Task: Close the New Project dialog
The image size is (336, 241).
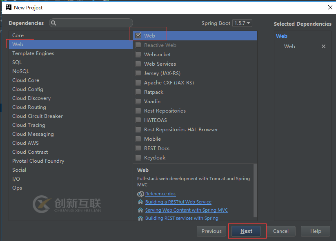Action: tap(330, 7)
